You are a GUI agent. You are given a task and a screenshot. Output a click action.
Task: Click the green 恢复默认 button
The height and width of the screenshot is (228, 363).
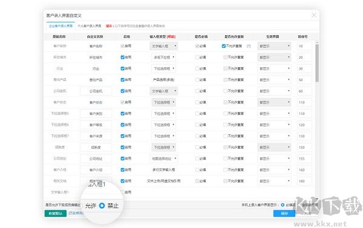click(56, 213)
